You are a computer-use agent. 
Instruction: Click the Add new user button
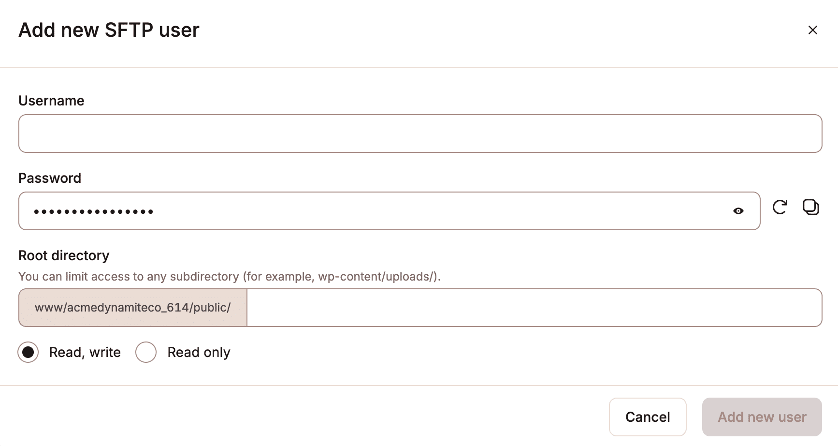pos(761,416)
